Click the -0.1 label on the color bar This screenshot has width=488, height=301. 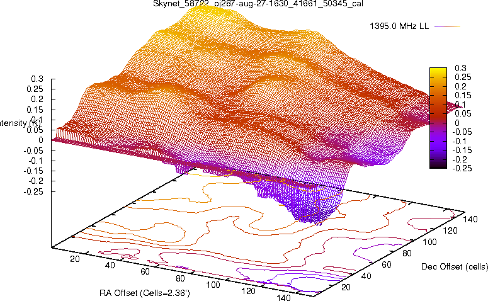[x=460, y=141]
